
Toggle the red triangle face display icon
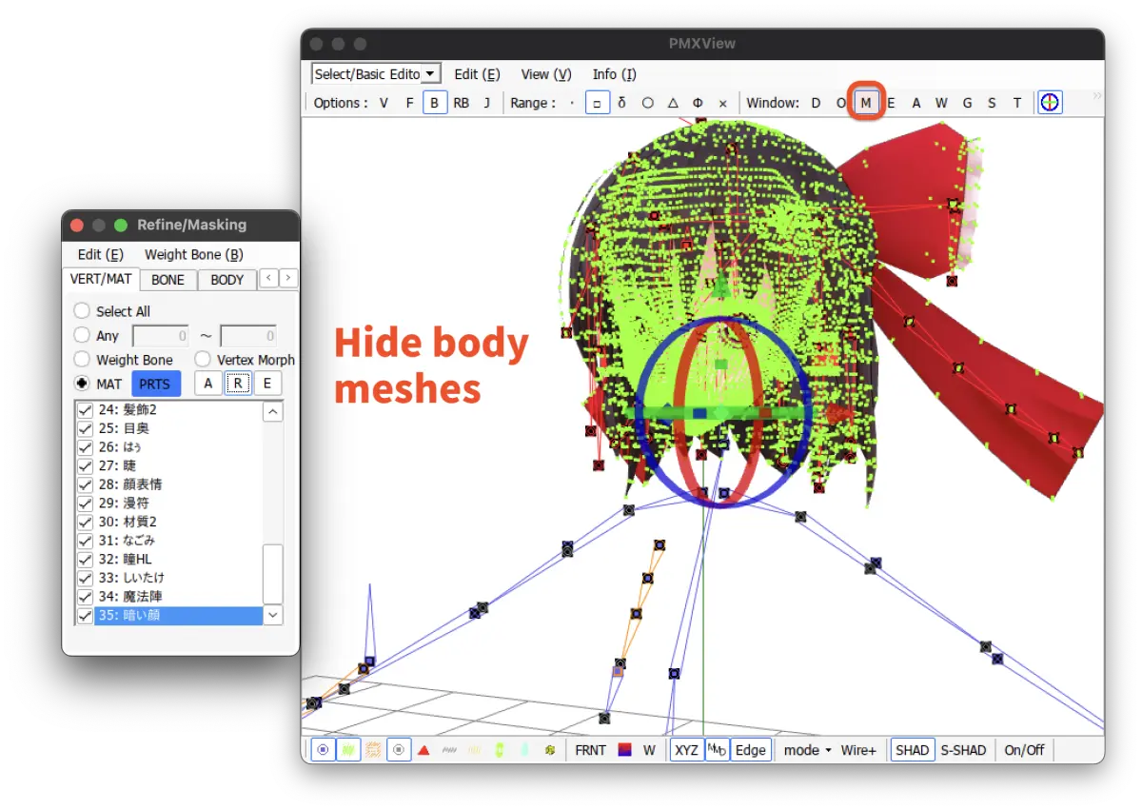(x=423, y=750)
